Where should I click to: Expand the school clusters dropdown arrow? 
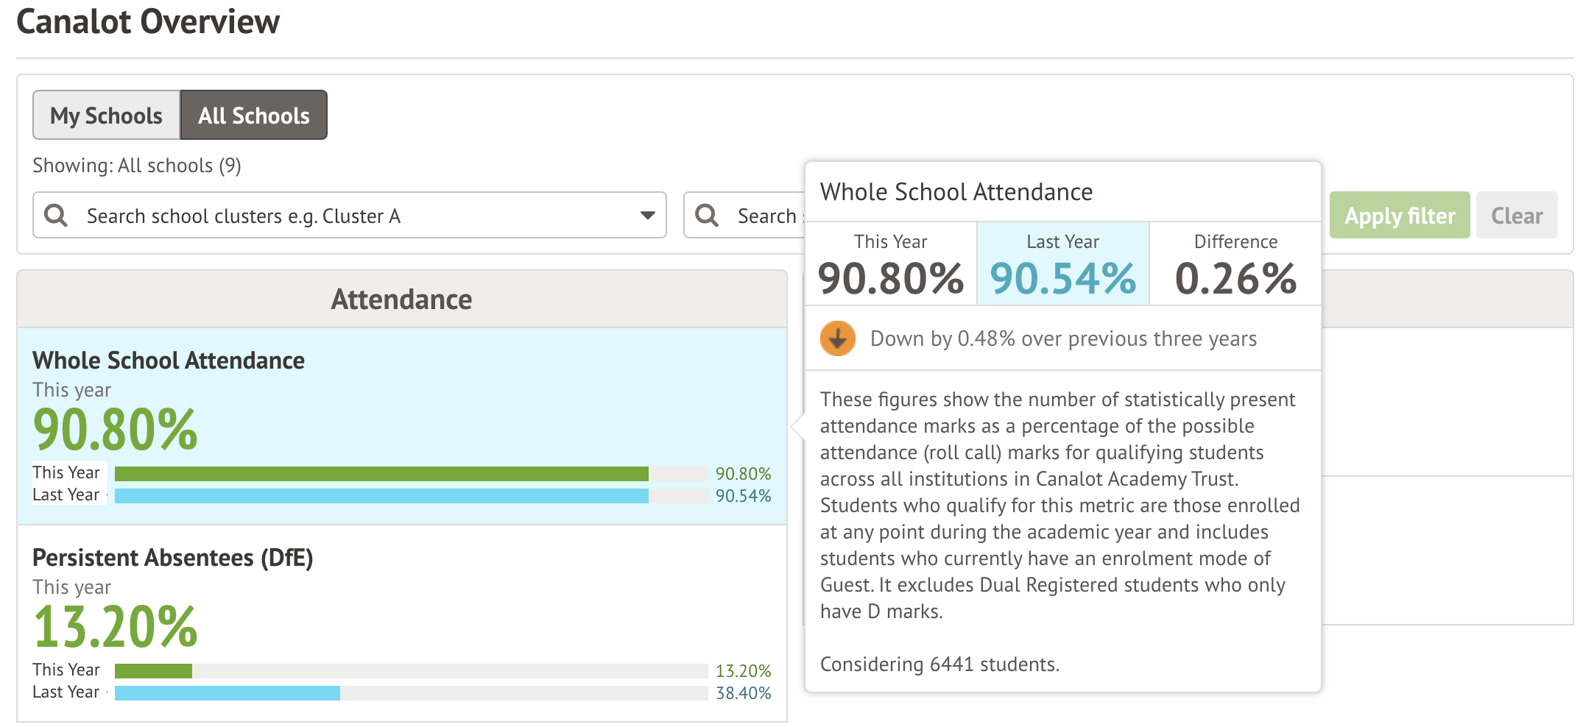(647, 216)
